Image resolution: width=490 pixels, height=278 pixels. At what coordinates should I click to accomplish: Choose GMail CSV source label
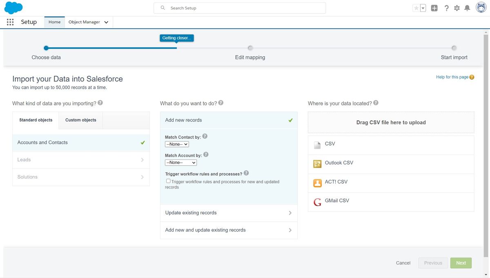point(337,201)
